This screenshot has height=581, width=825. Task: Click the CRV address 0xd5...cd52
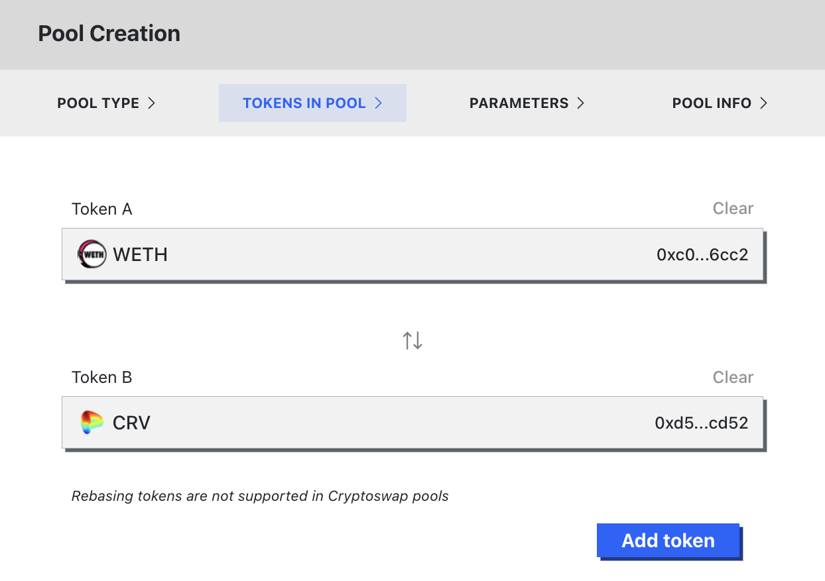[x=702, y=423]
